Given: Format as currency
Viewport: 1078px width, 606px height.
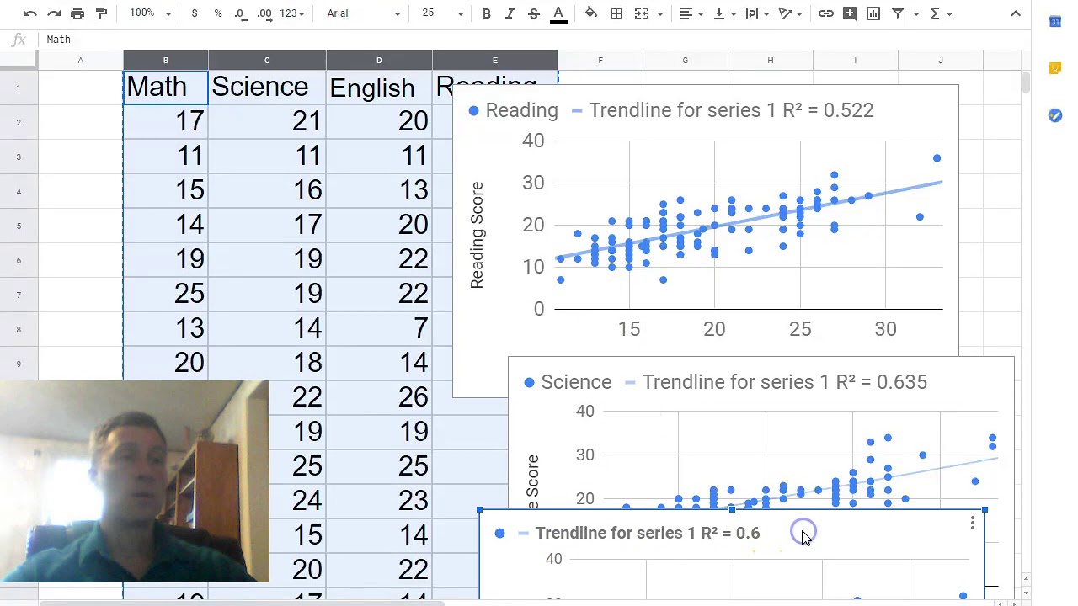Looking at the screenshot, I should click(195, 13).
